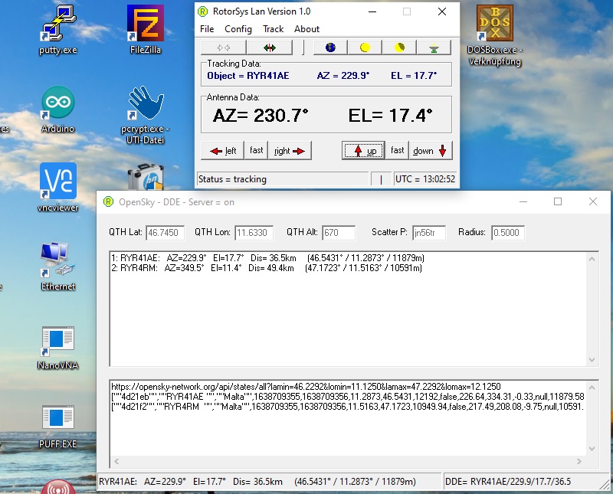Click the QTH Alt field 670
This screenshot has height=494, width=613.
click(x=339, y=233)
